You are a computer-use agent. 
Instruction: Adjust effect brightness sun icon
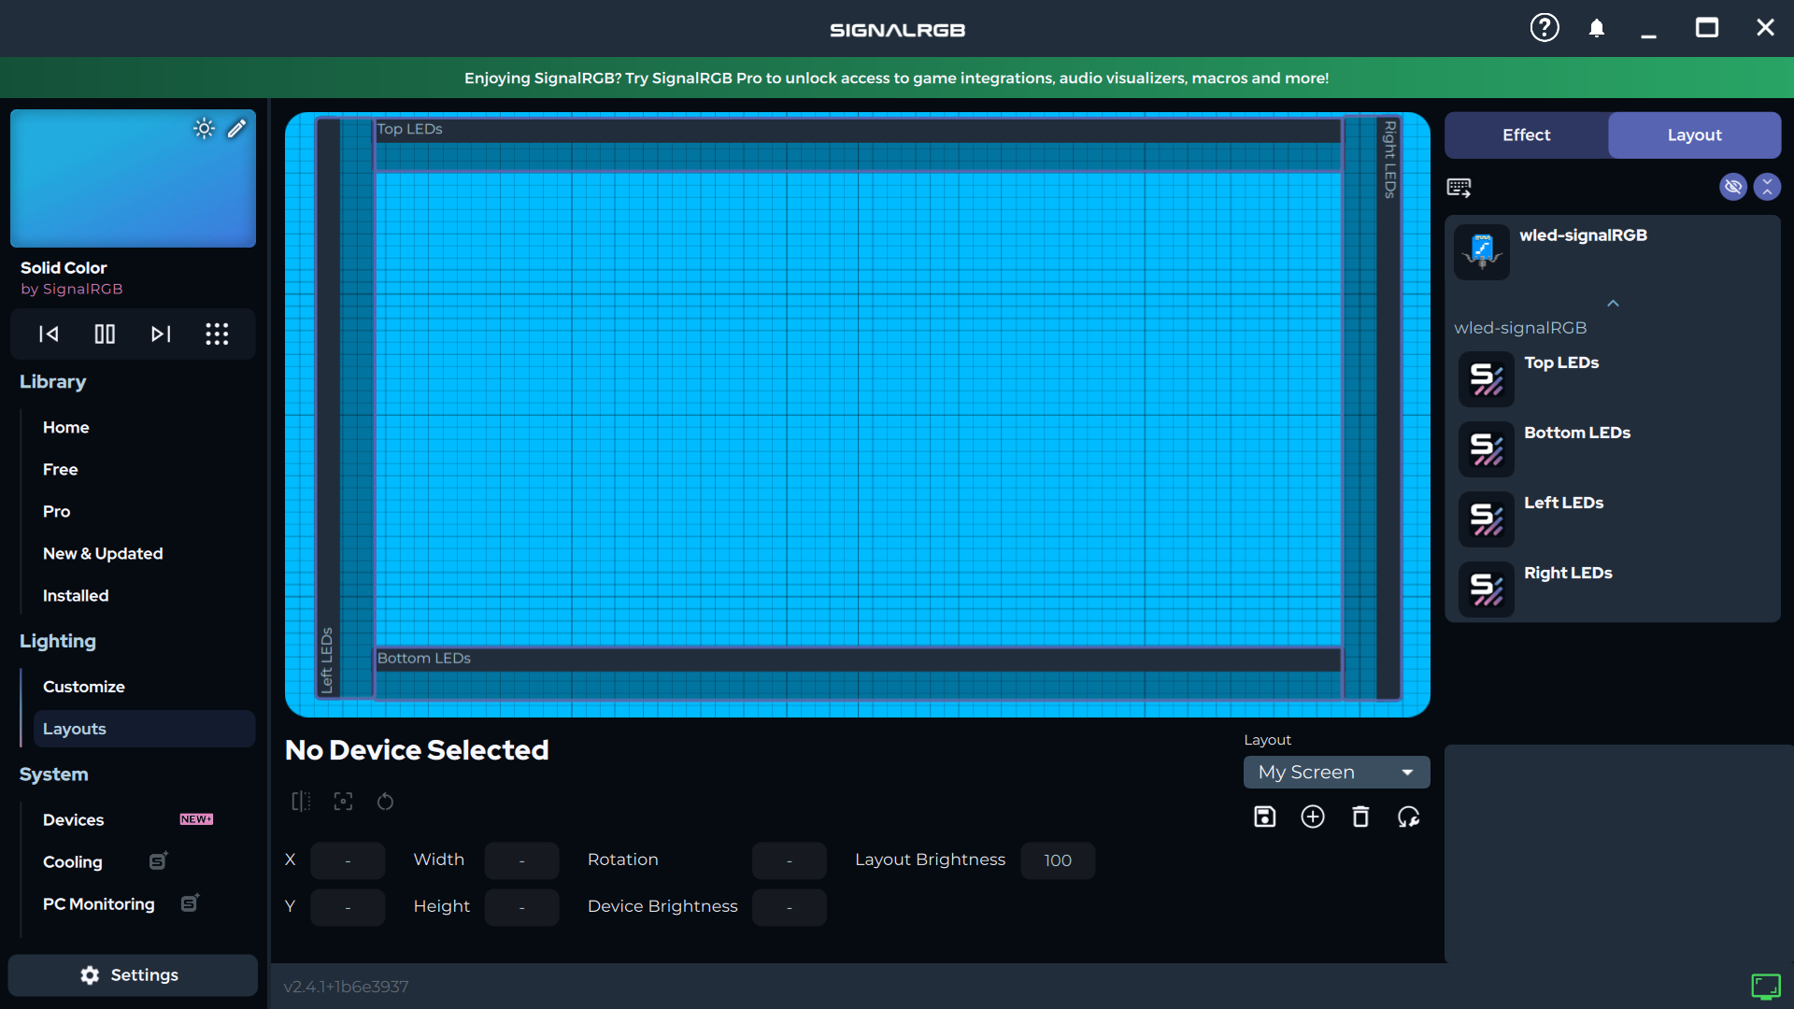[204, 129]
